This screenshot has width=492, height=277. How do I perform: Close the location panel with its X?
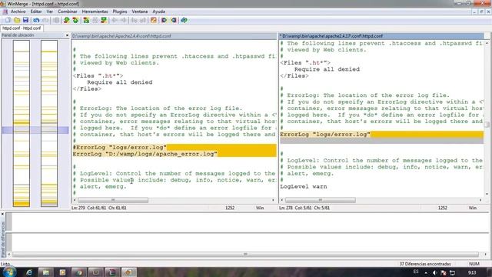coord(67,35)
